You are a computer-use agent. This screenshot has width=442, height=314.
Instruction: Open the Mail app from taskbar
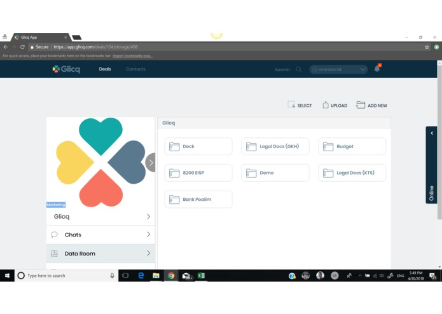[186, 276]
